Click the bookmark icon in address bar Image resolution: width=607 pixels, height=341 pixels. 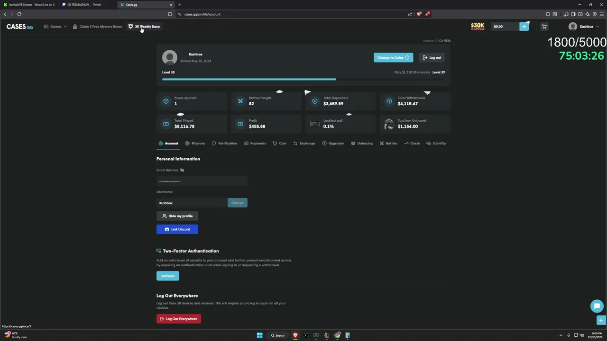[x=170, y=14]
